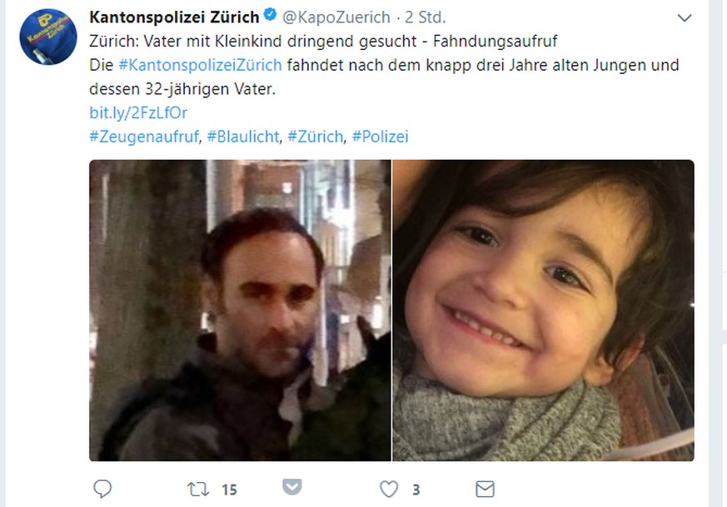
Task: Open the #Zeugenaufruf hashtag
Action: coord(144,137)
